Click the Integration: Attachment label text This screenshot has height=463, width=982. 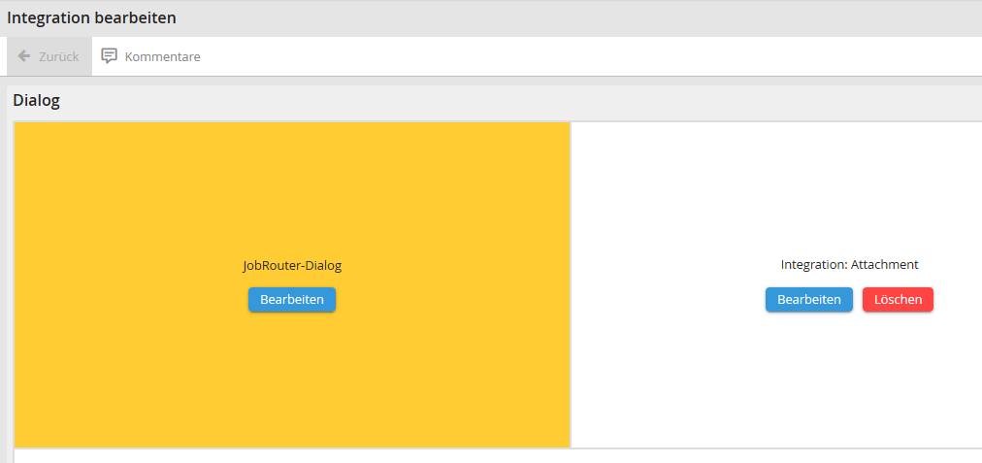pos(849,264)
